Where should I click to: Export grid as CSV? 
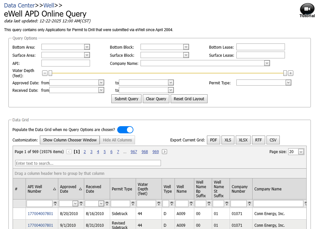pos(273,140)
